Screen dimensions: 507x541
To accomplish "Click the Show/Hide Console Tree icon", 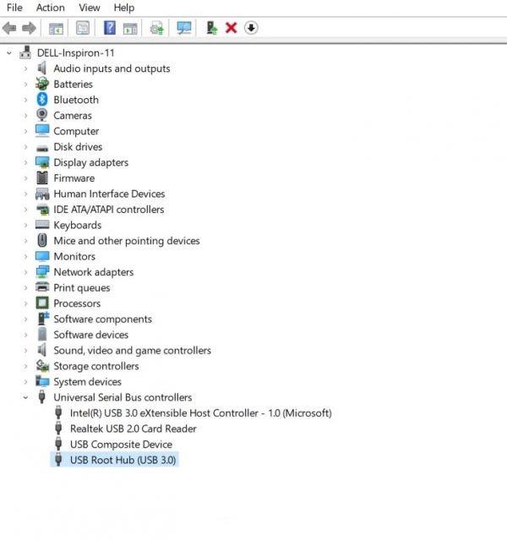I will pos(56,28).
